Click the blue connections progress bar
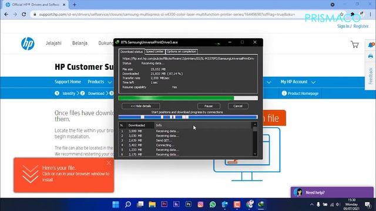Screen dimensions: 376x211 [x=188, y=117]
